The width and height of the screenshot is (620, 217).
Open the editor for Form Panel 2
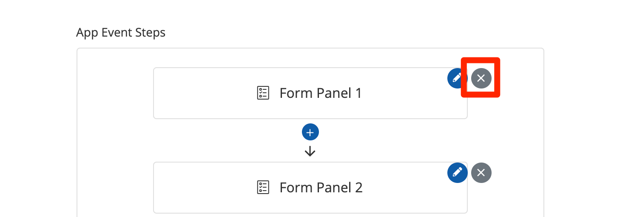(457, 172)
